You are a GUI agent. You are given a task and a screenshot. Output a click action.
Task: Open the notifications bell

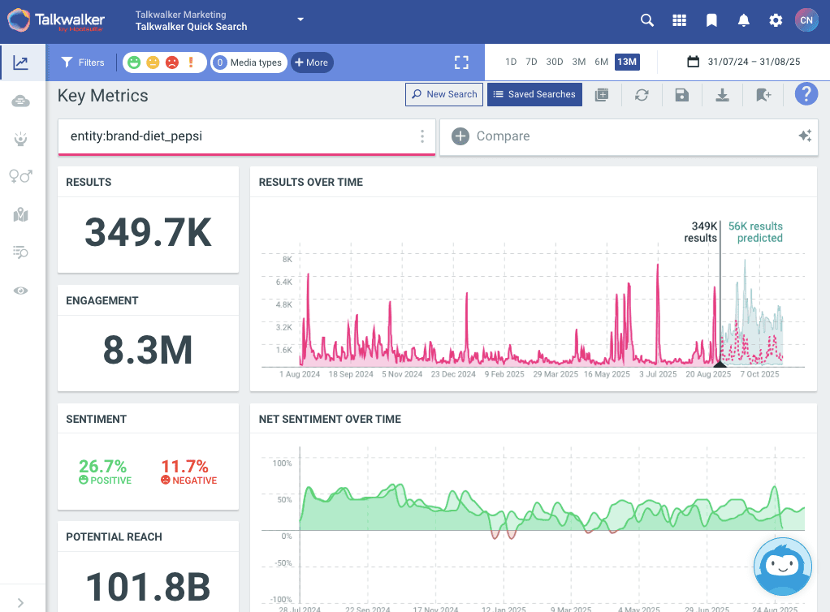point(743,21)
